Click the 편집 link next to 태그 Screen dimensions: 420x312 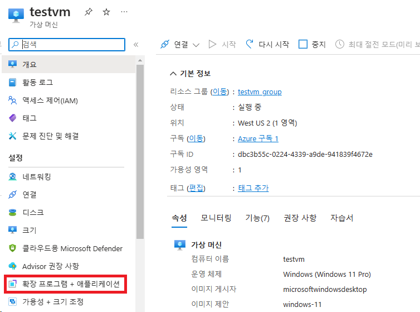[196, 188]
